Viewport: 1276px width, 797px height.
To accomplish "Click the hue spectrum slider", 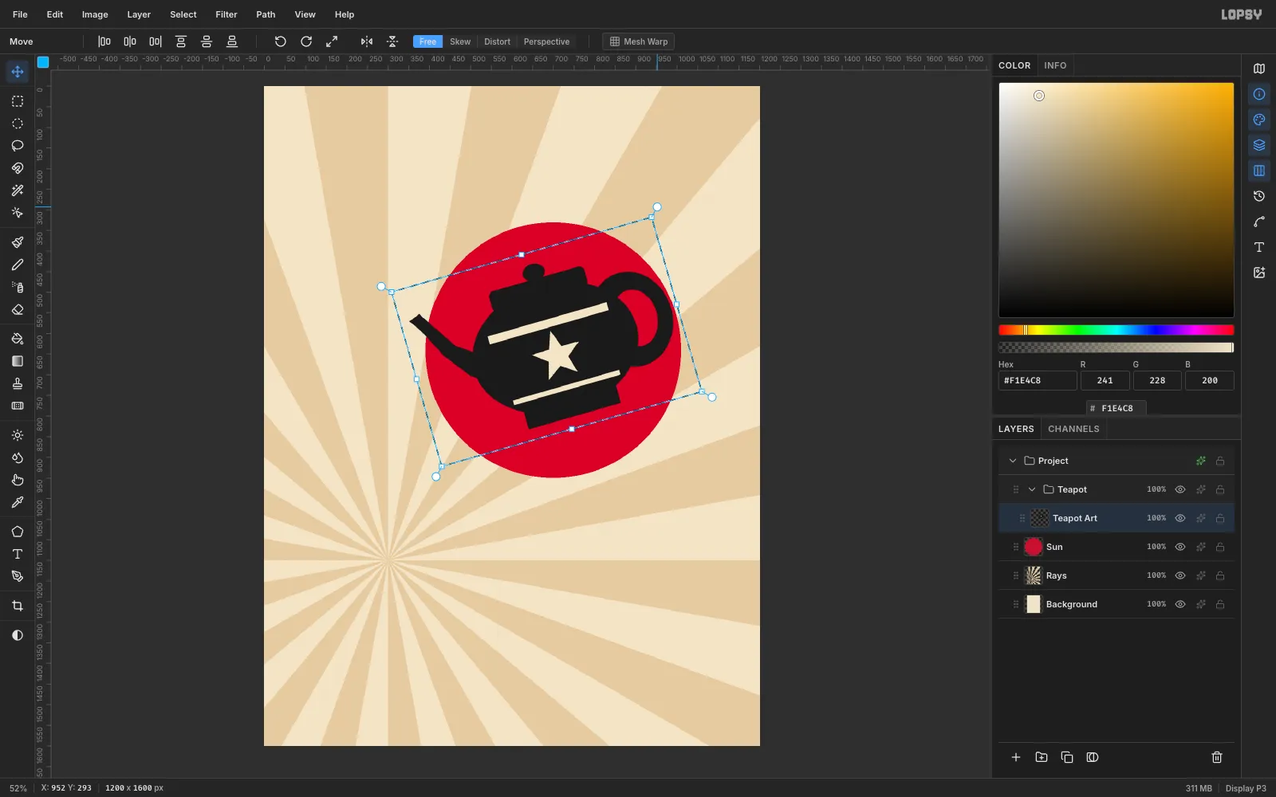I will tap(1116, 330).
